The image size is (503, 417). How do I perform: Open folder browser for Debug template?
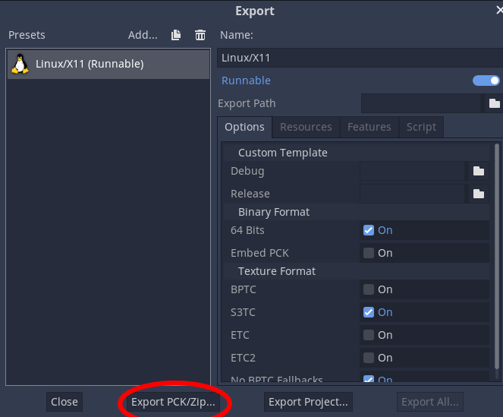479,171
